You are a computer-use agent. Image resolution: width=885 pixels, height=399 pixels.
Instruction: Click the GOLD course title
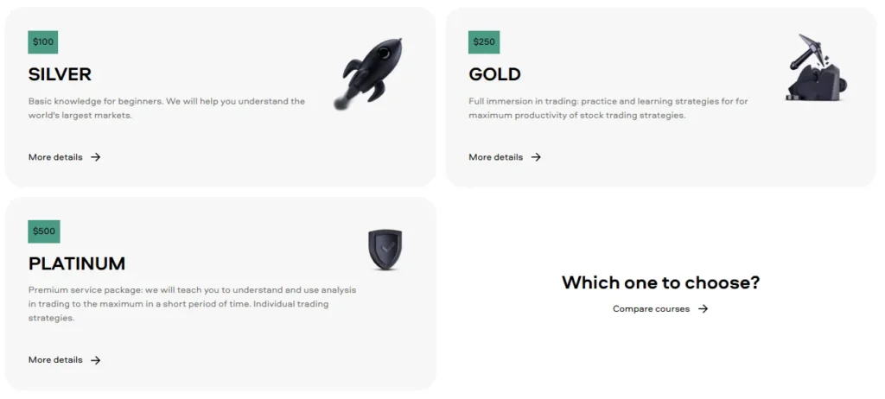pos(494,74)
